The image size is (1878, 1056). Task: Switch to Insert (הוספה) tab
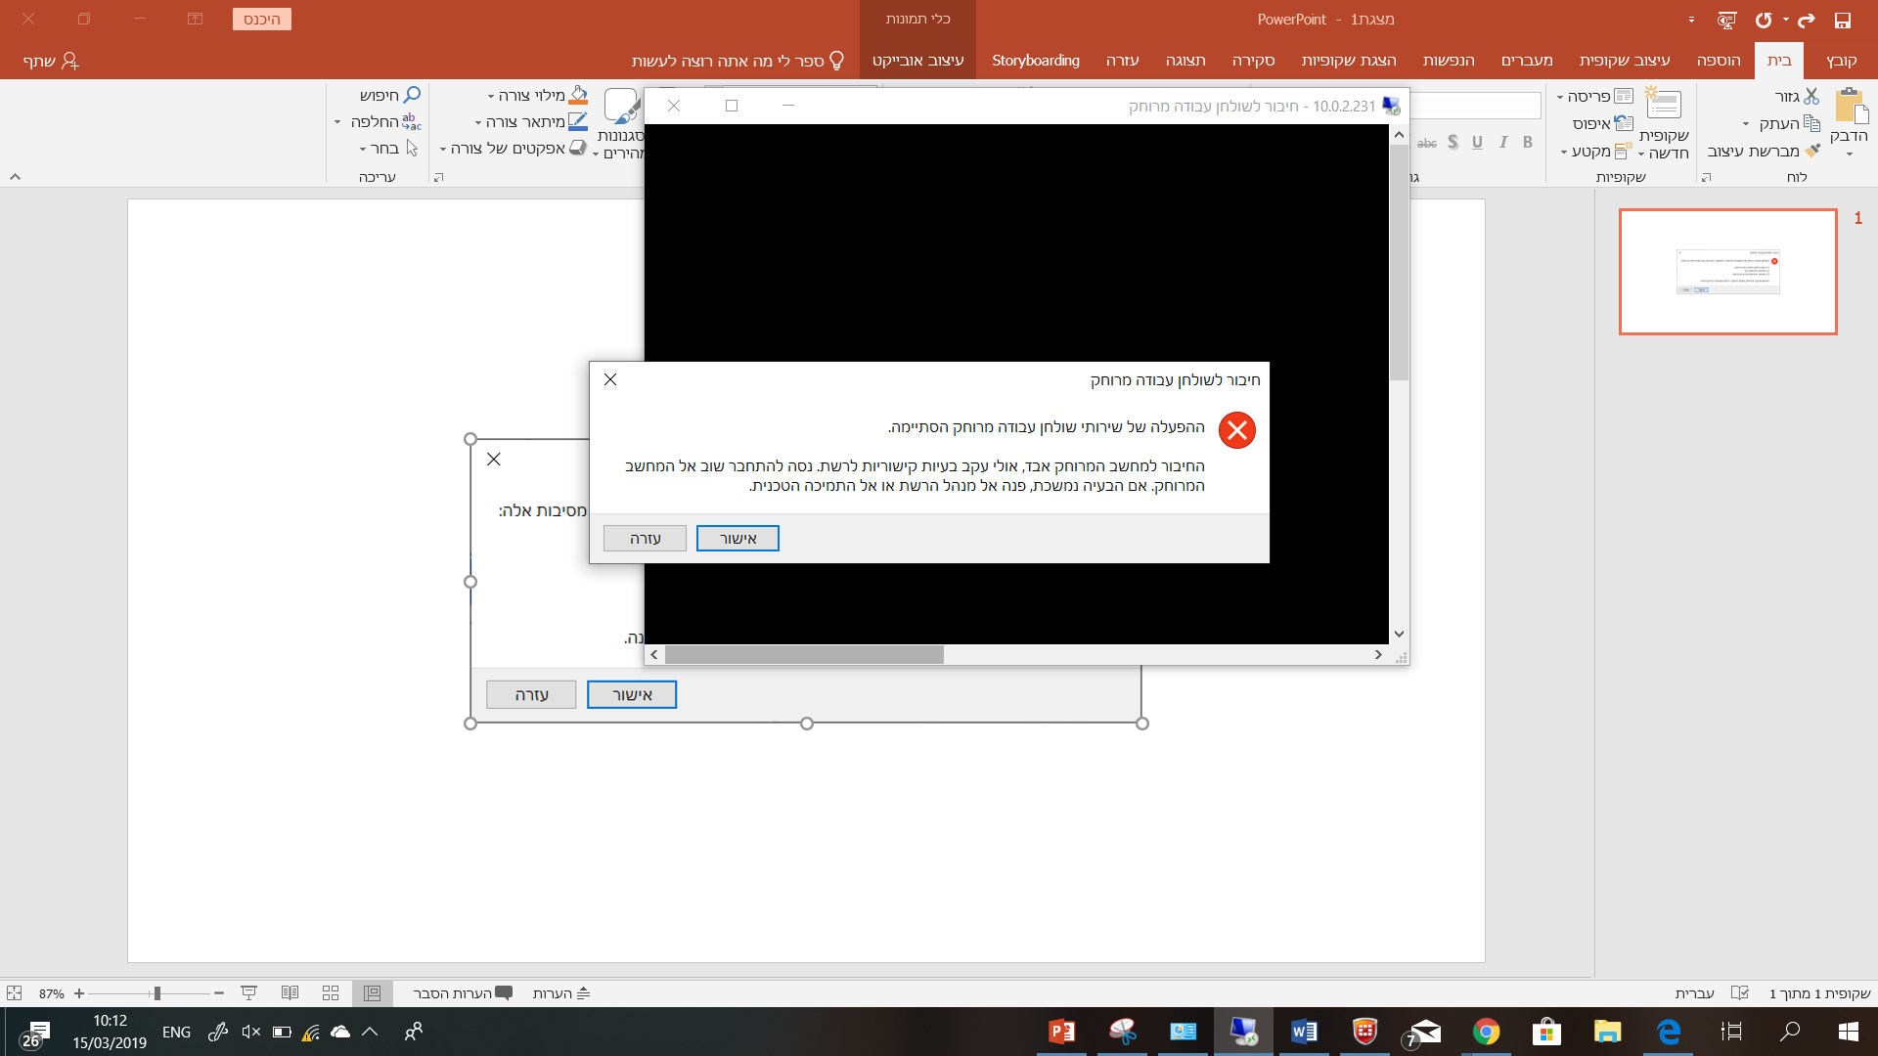(x=1719, y=61)
